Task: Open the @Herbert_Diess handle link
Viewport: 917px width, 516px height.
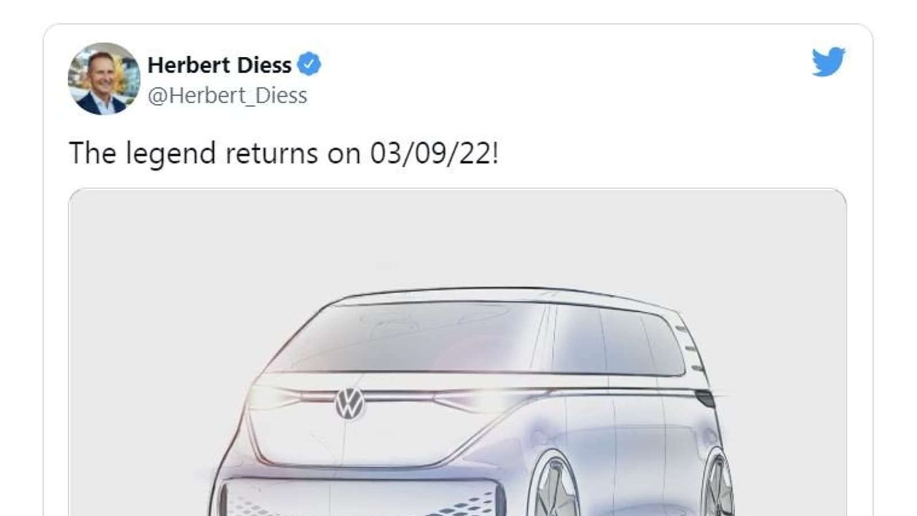Action: pyautogui.click(x=227, y=95)
